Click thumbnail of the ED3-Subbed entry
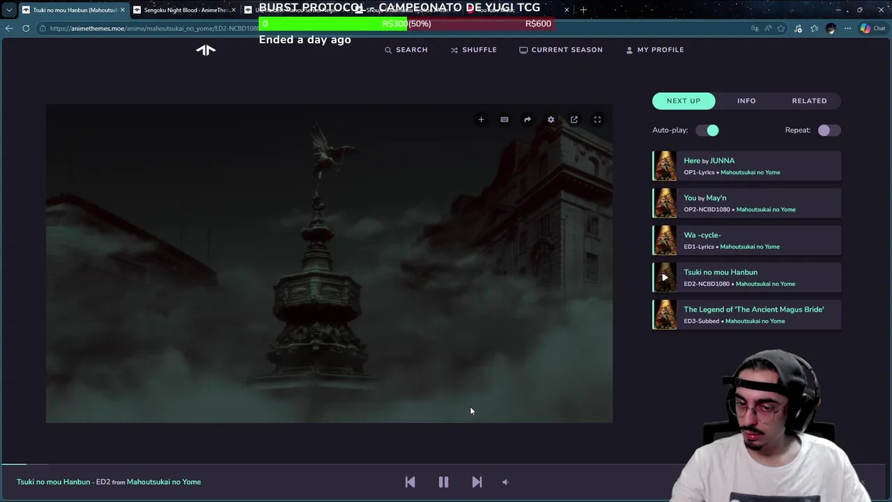Image resolution: width=892 pixels, height=502 pixels. pos(665,314)
